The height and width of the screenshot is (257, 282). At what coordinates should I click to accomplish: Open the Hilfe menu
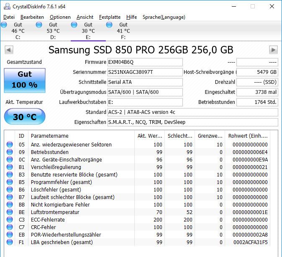(132, 17)
